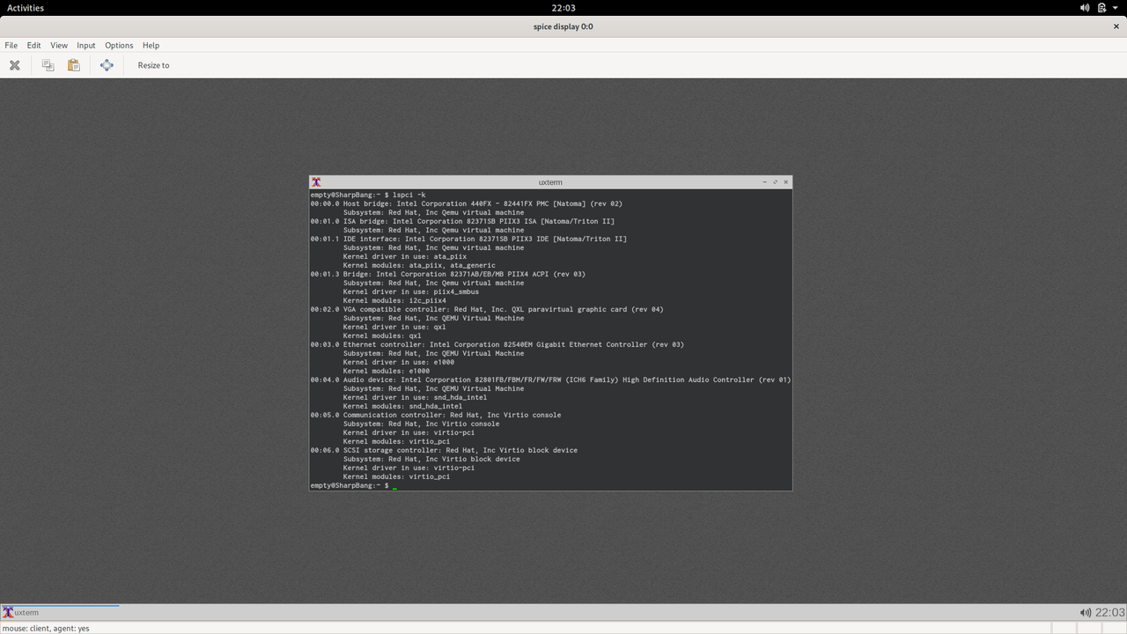Click the uxterm X icon in title bar
This screenshot has width=1127, height=634.
pos(316,182)
